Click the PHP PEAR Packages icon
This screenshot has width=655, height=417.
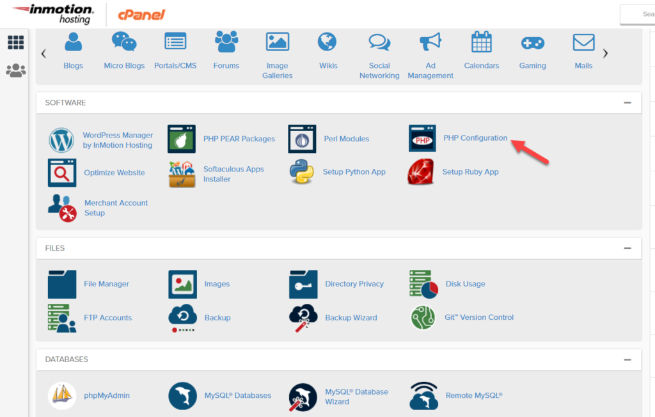click(181, 139)
